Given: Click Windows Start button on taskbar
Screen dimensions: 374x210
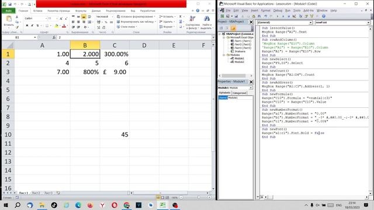Looking at the screenshot, I should click(x=5, y=205).
